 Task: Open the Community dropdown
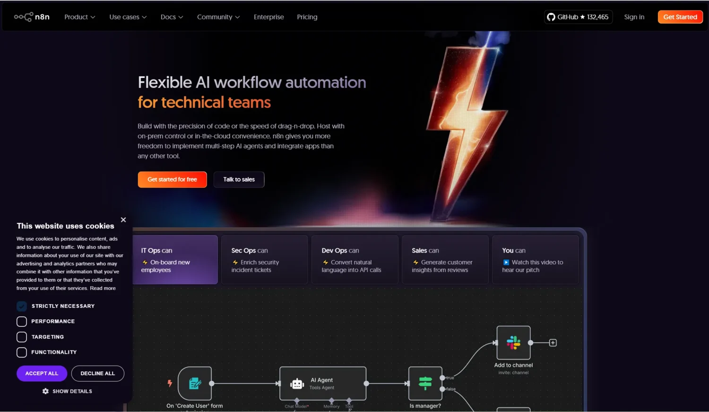(x=218, y=17)
